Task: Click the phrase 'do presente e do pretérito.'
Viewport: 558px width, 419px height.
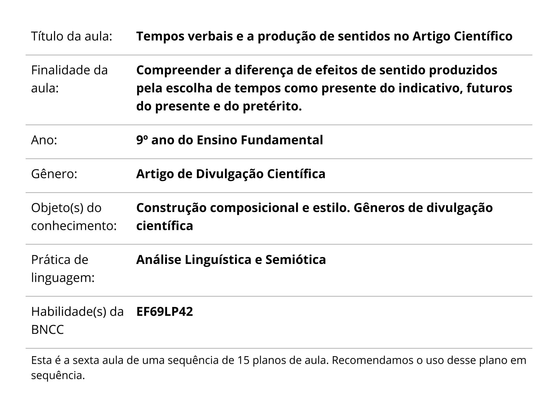Action: coord(219,106)
